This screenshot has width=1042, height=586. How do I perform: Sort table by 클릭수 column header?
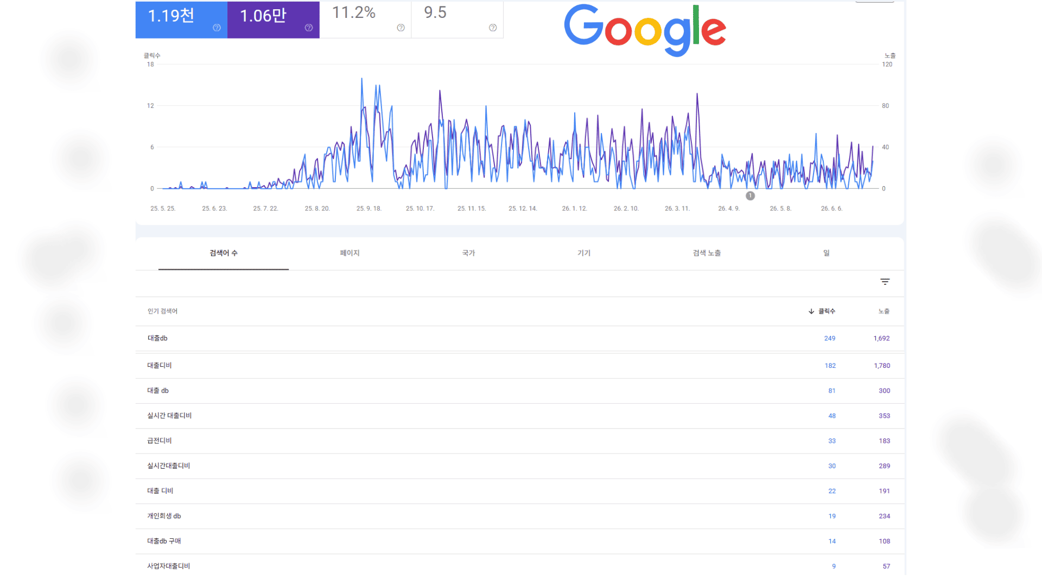click(x=827, y=311)
